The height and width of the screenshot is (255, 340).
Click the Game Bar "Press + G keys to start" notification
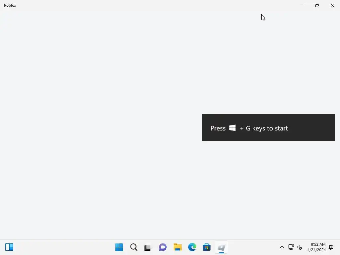tap(268, 127)
